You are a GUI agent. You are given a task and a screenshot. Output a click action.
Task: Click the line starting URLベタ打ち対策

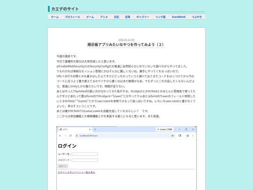126,76
